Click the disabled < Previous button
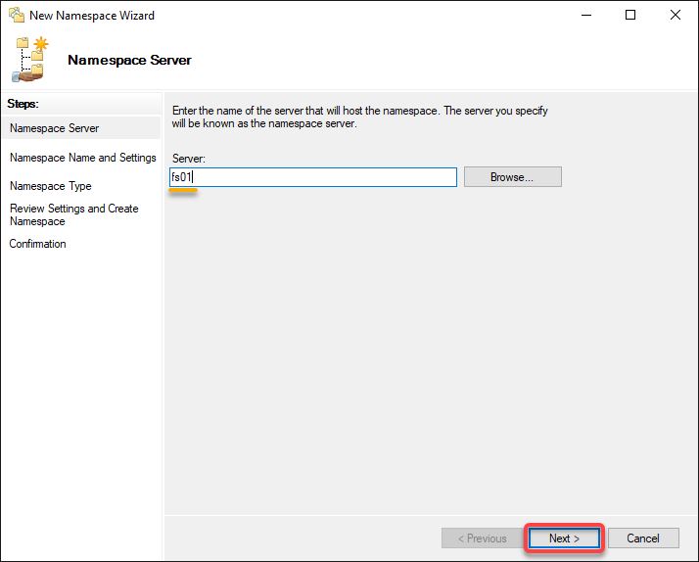699x562 pixels. pyautogui.click(x=483, y=539)
